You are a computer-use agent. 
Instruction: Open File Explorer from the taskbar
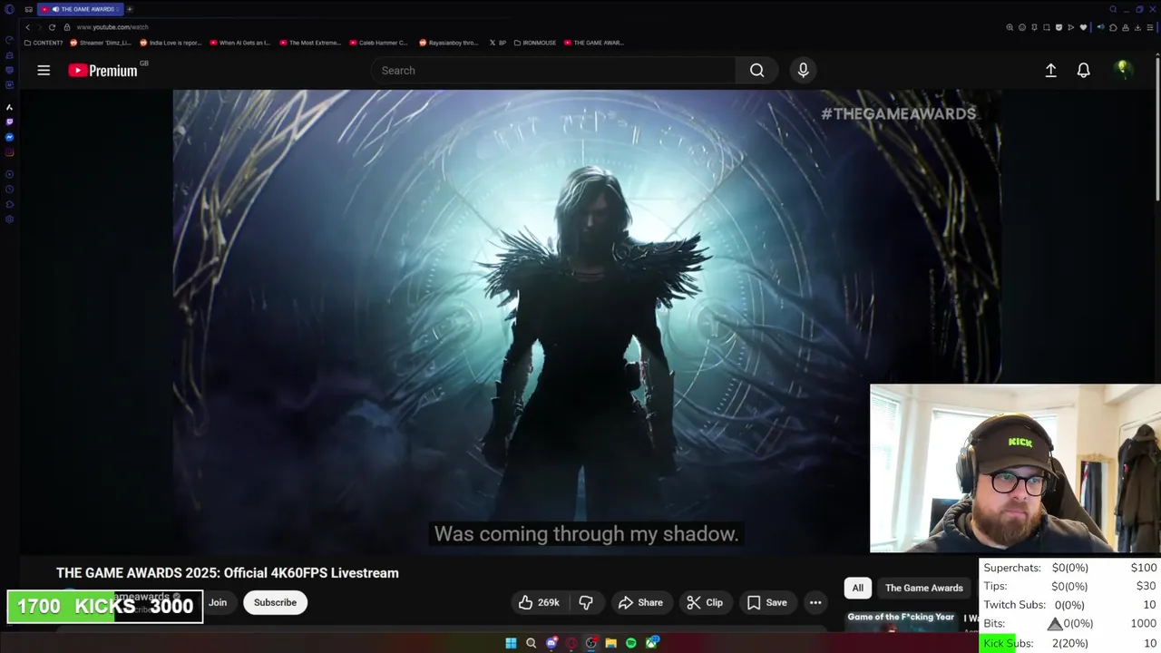pos(611,643)
